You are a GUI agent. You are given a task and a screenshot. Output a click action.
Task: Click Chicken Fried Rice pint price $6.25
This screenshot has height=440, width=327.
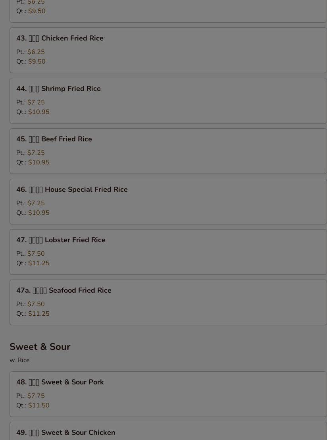coord(36,52)
